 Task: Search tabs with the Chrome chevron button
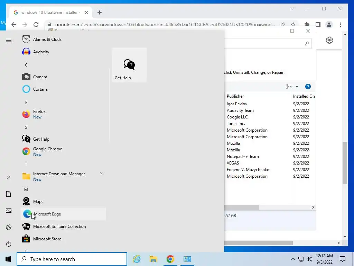click(x=292, y=9)
